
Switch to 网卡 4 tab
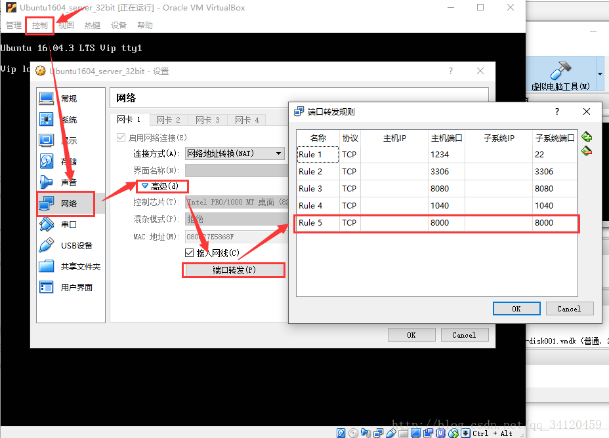pos(247,120)
